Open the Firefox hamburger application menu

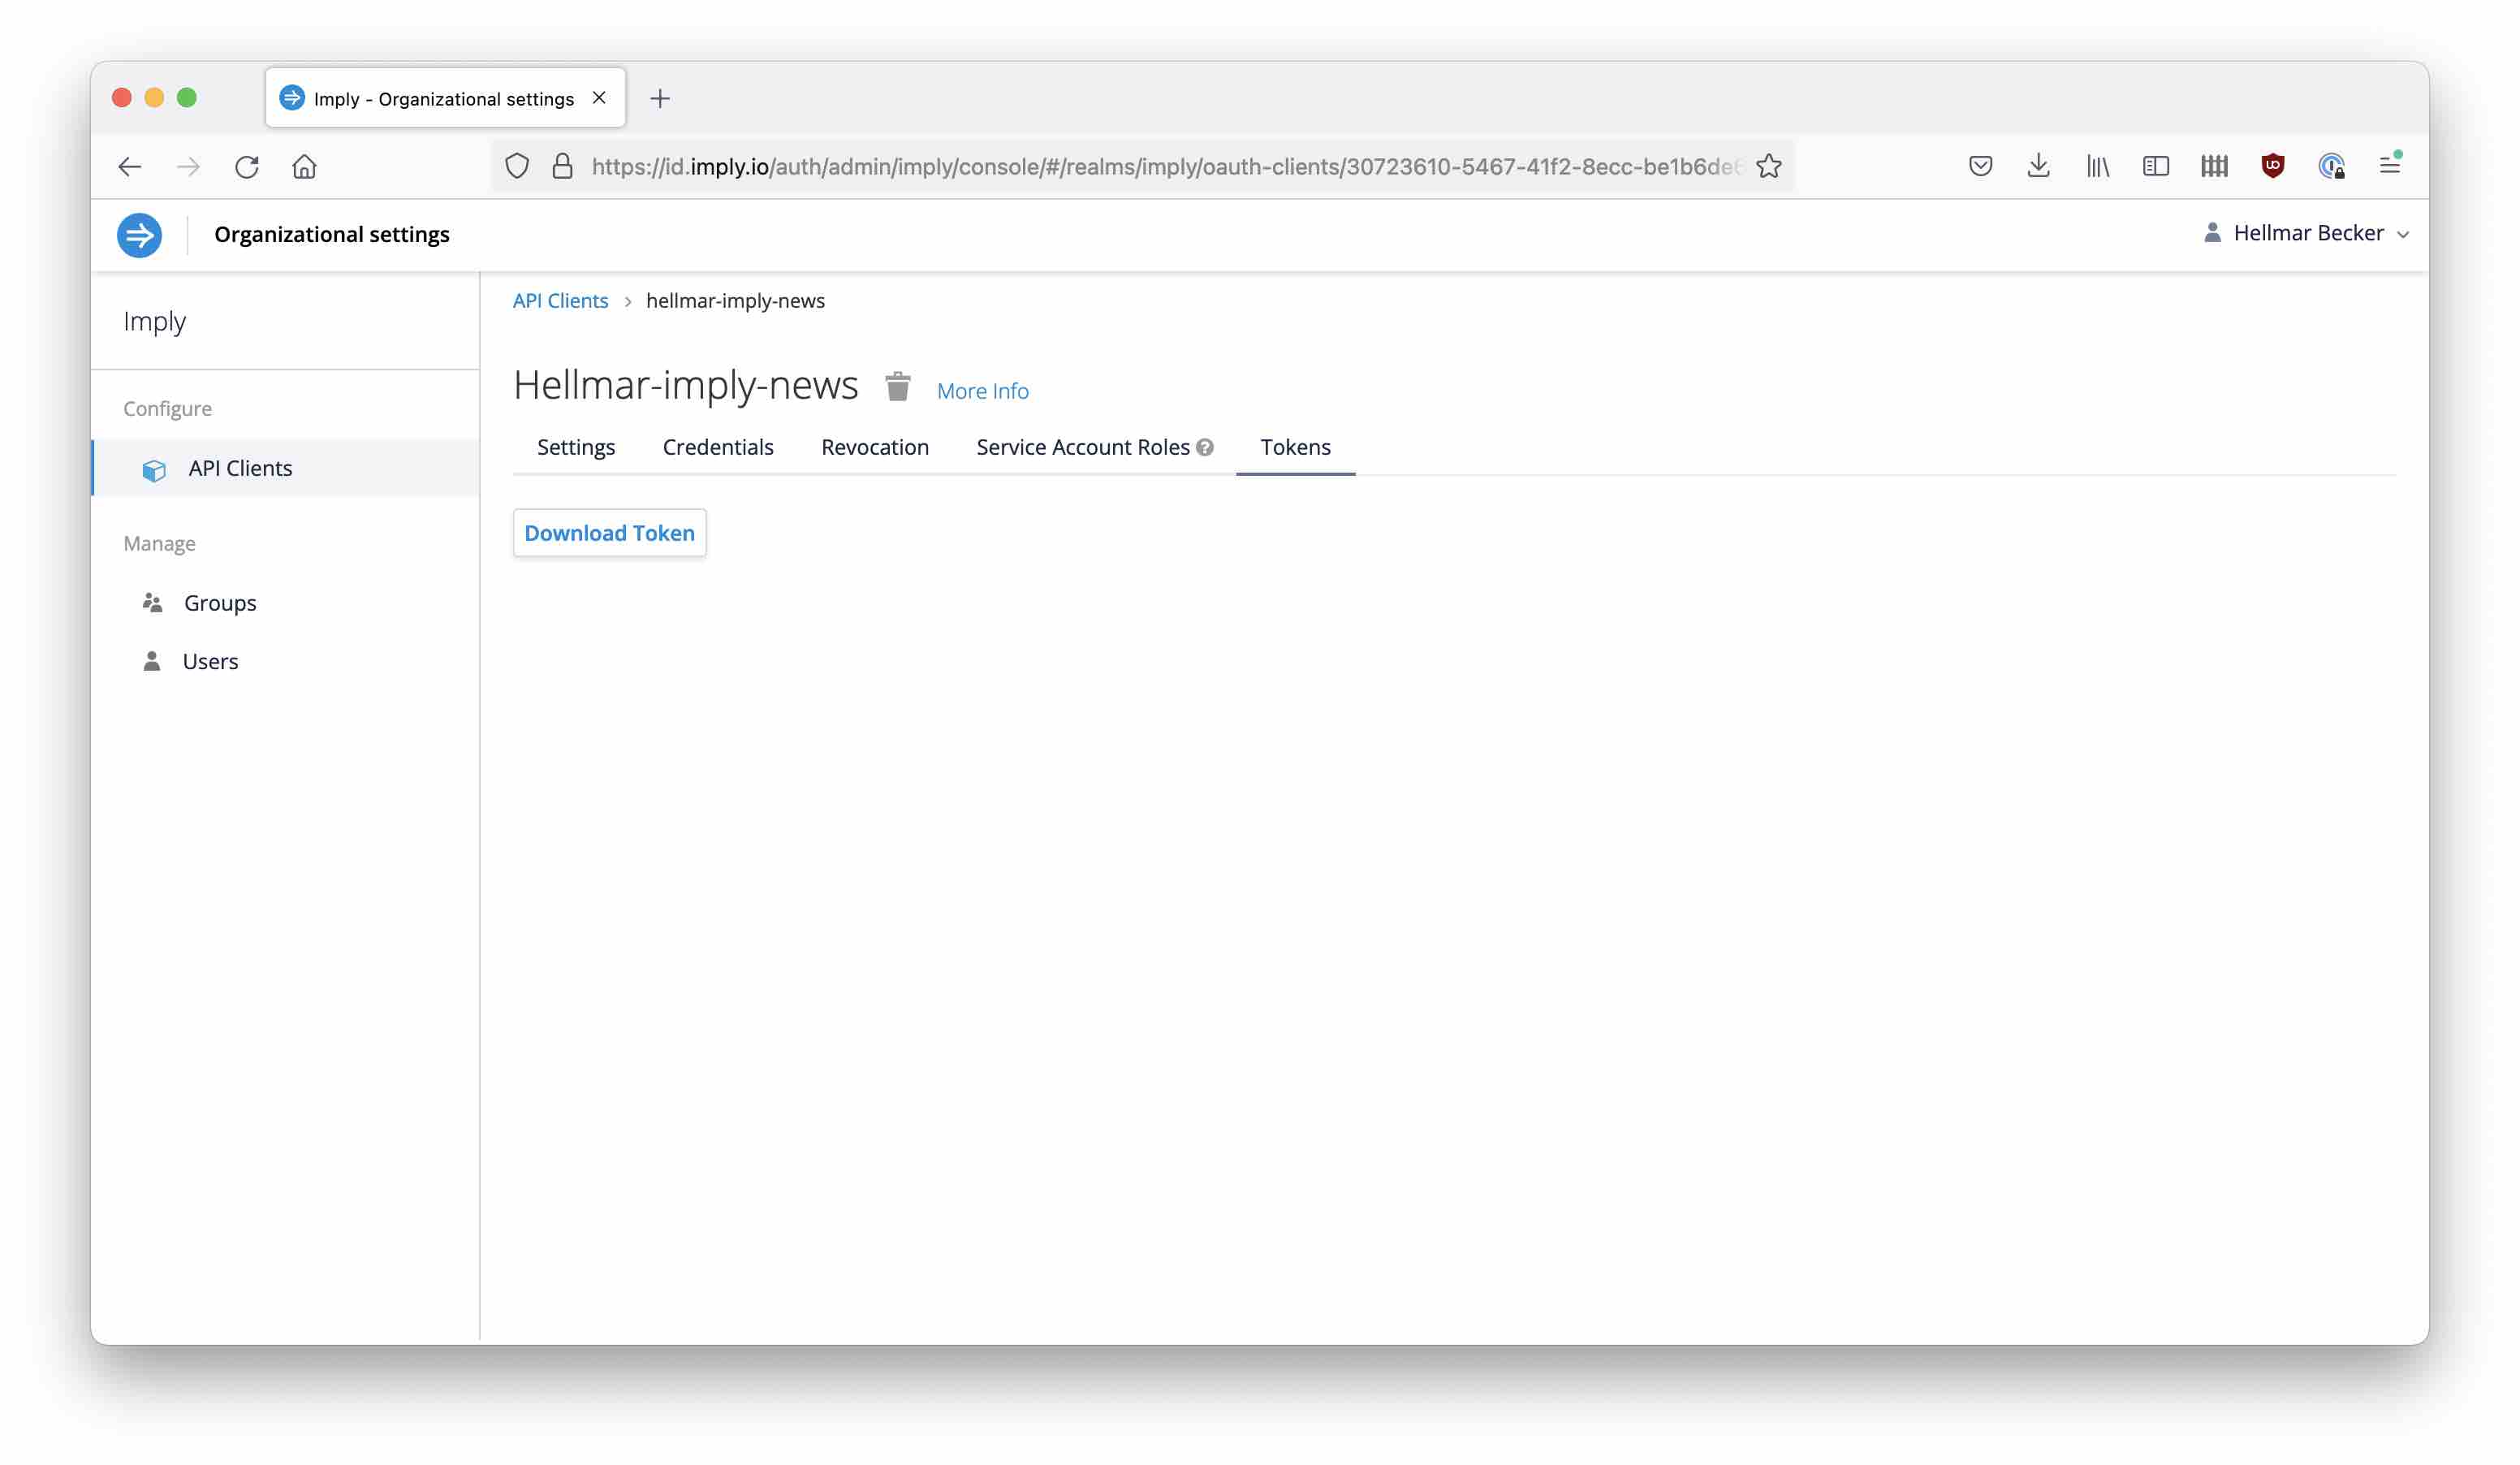tap(2390, 166)
